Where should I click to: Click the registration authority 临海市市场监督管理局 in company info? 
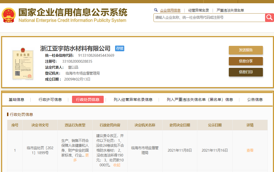[x=83, y=74]
